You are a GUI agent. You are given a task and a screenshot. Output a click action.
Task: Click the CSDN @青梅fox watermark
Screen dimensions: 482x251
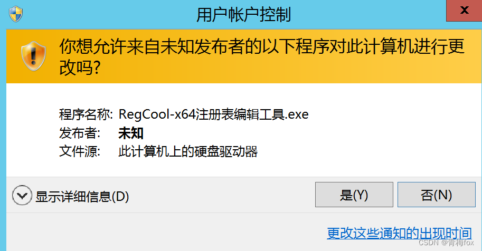pyautogui.click(x=446, y=243)
